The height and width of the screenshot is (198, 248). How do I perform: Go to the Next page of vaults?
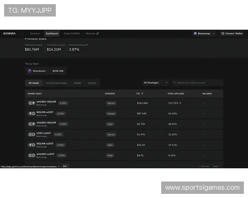click(216, 166)
